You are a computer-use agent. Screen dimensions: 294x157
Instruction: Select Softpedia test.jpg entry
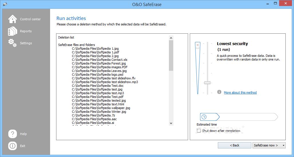coord(97,89)
